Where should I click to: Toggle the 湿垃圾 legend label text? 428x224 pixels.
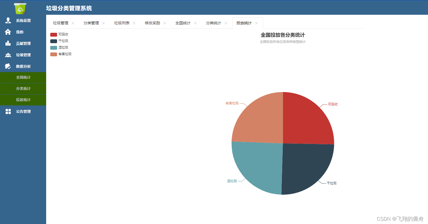tap(63, 48)
